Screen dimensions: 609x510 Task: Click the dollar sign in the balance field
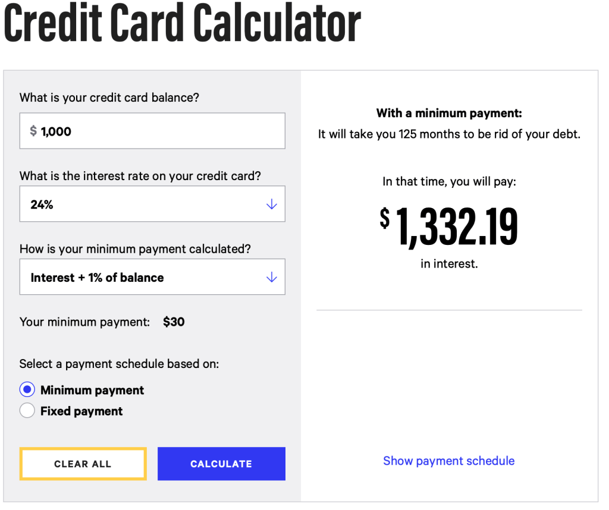pyautogui.click(x=33, y=131)
